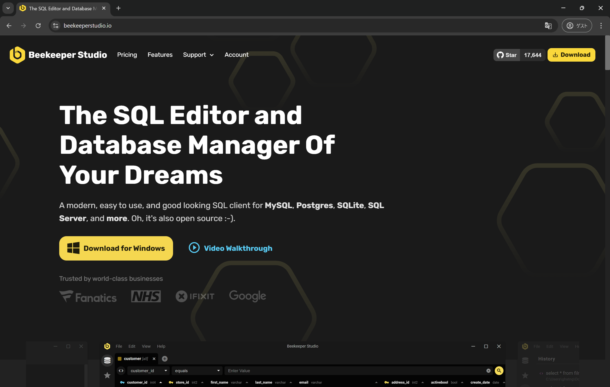The width and height of the screenshot is (610, 387).
Task: Open Chrome's three-dot menu
Action: pyautogui.click(x=601, y=26)
